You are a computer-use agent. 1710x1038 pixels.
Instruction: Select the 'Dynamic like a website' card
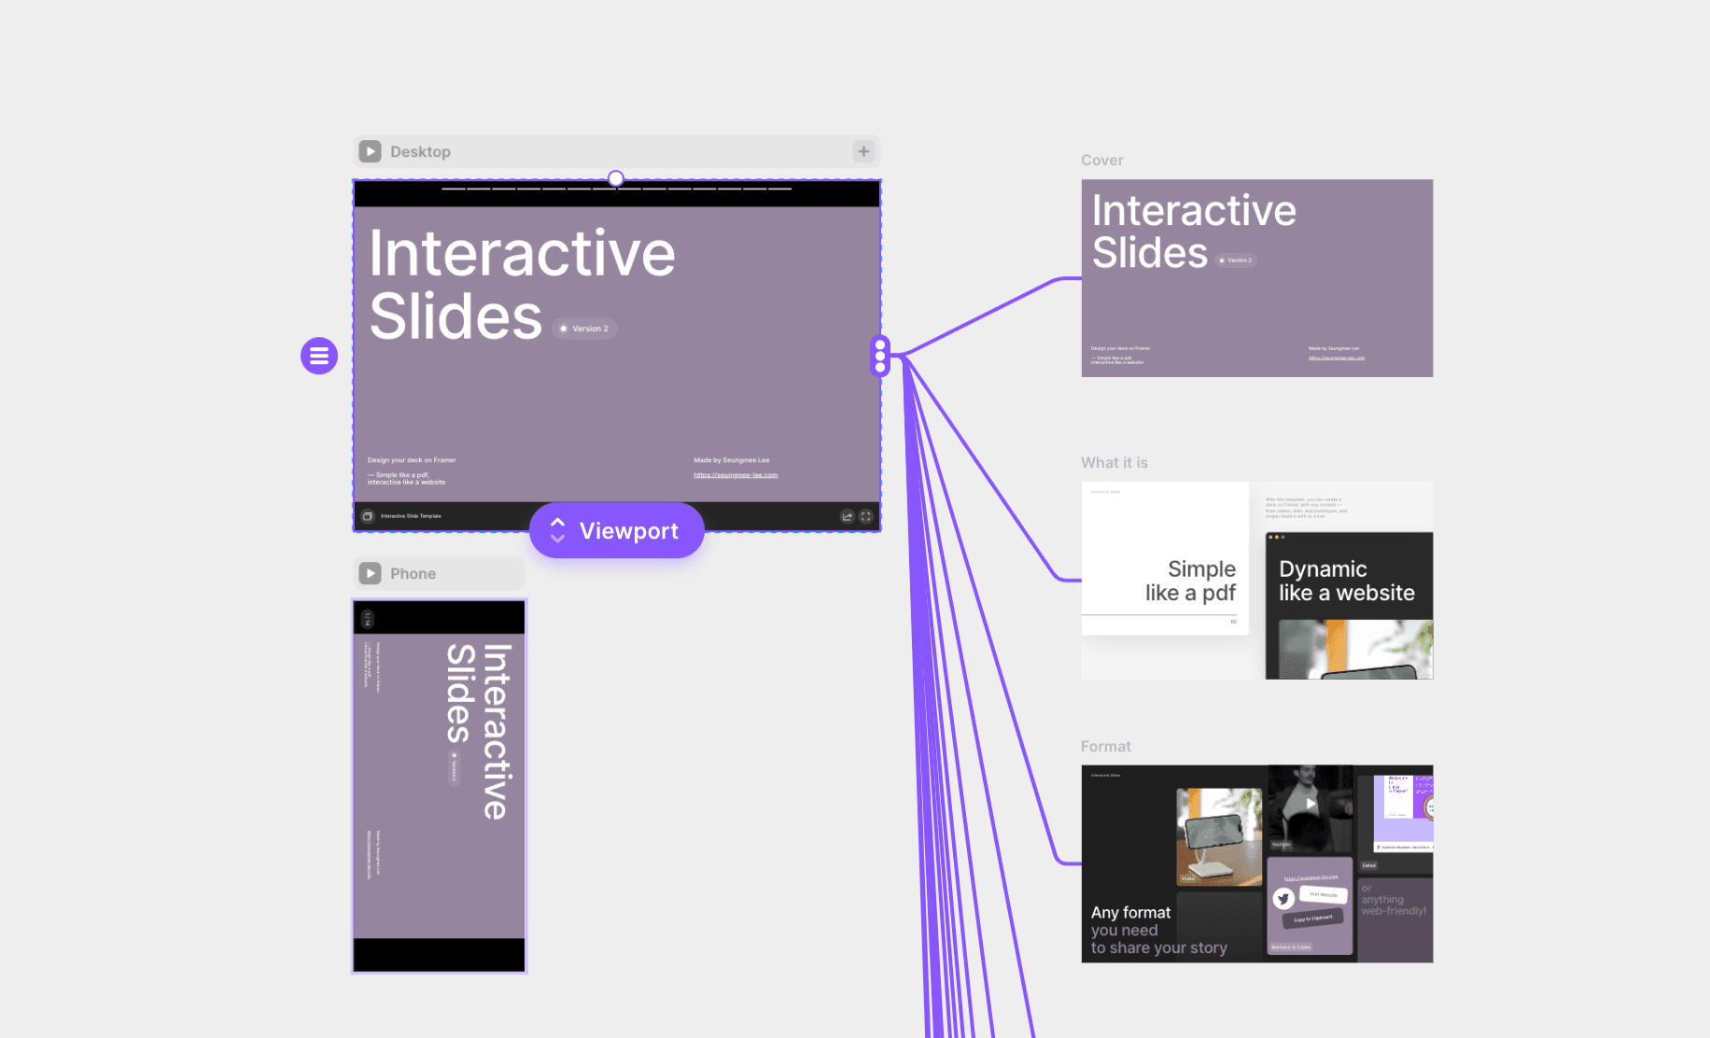[1349, 605]
